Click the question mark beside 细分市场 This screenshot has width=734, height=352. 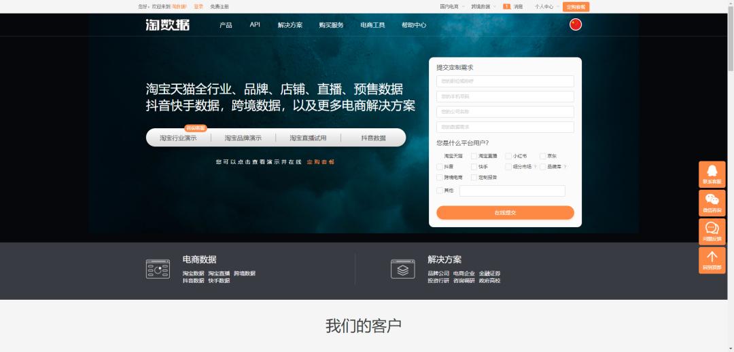535,167
